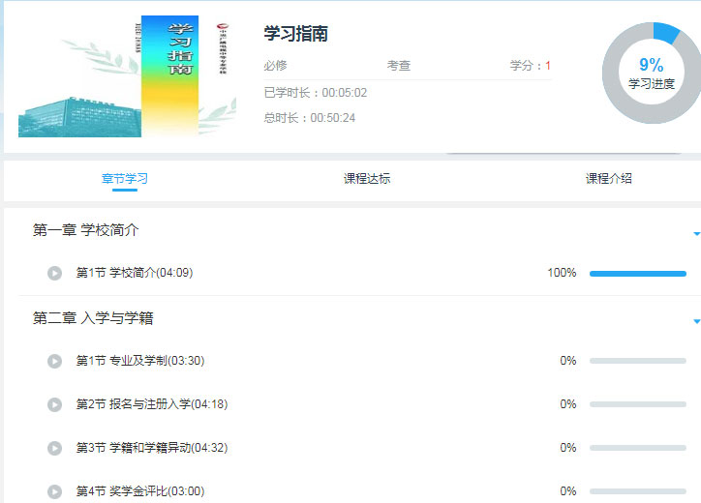Switch to the 课程达标 tab
Image resolution: width=701 pixels, height=503 pixels.
click(367, 179)
